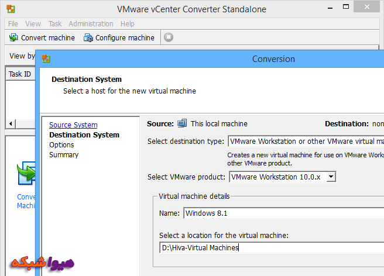The image size is (384, 276).
Task: Open the destination type combo box
Action: tap(306, 141)
